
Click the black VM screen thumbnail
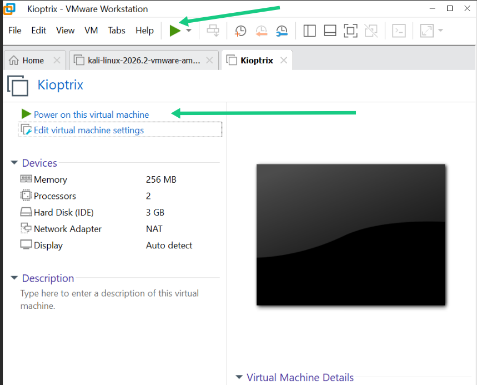[x=351, y=234]
